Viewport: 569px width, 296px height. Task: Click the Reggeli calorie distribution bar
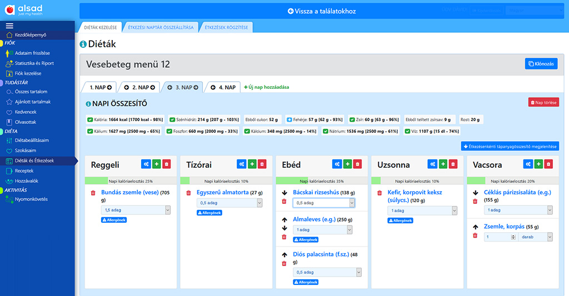click(131, 181)
